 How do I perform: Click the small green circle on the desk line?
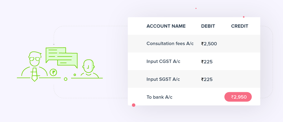coord(65,79)
